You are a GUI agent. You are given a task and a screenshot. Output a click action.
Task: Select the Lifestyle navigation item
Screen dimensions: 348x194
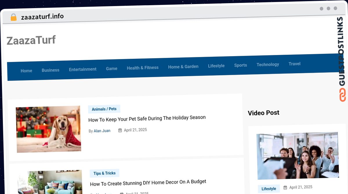216,66
